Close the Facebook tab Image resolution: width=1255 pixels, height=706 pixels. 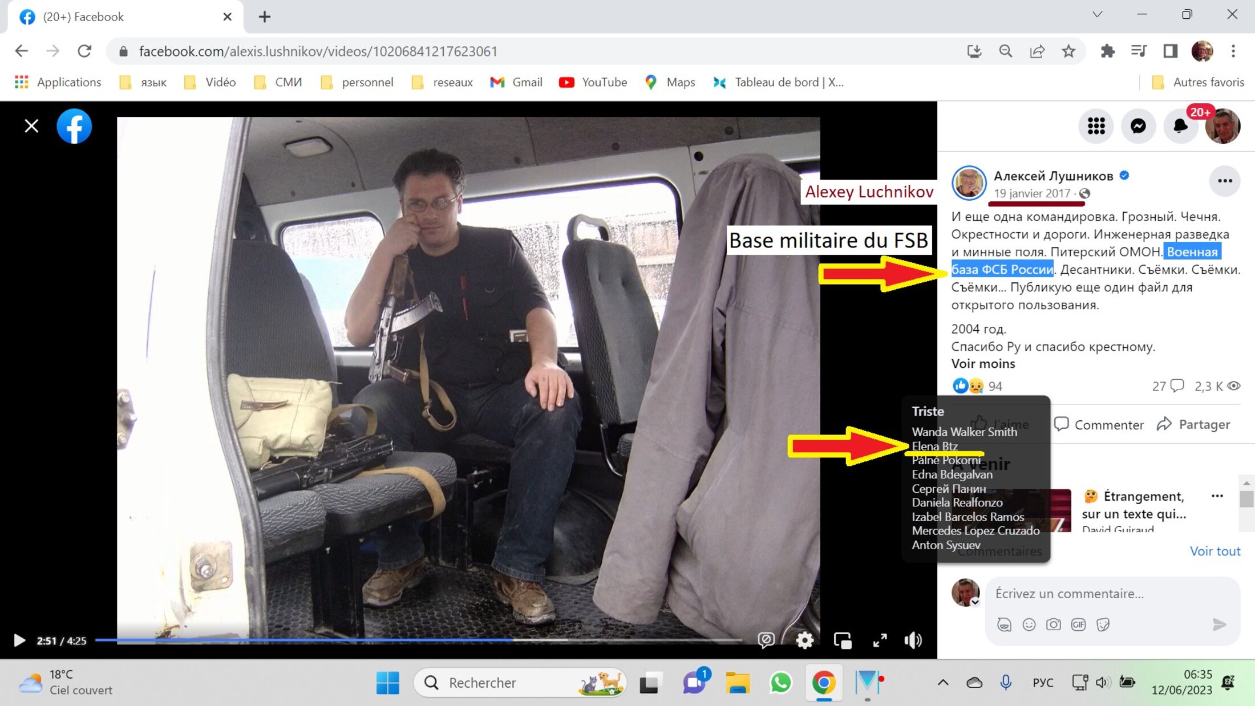pos(227,17)
